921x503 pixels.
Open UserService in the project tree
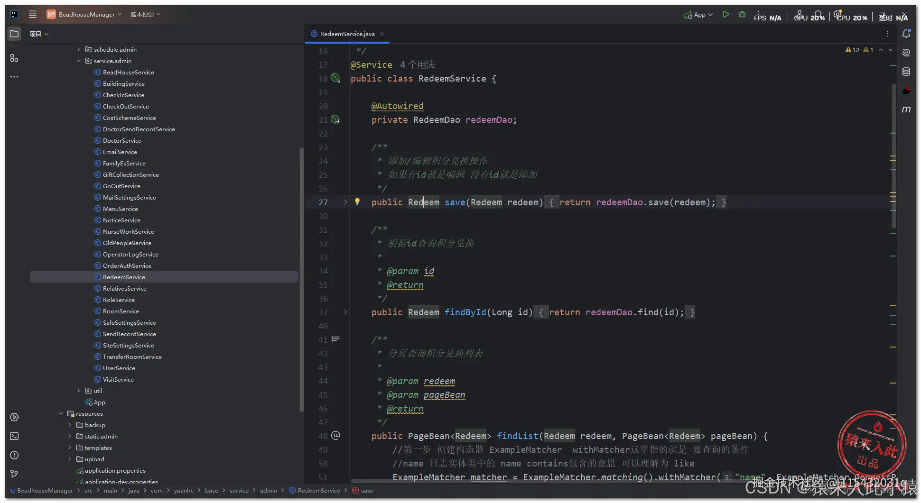click(119, 368)
